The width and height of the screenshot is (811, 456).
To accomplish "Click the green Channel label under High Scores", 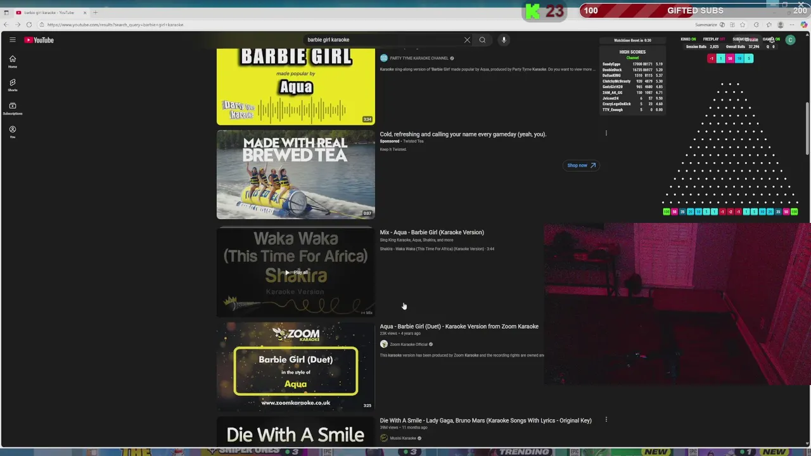I will coord(632,58).
